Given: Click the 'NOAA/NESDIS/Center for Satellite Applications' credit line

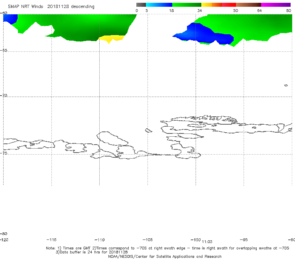Looking at the screenshot, I should click(165, 256).
